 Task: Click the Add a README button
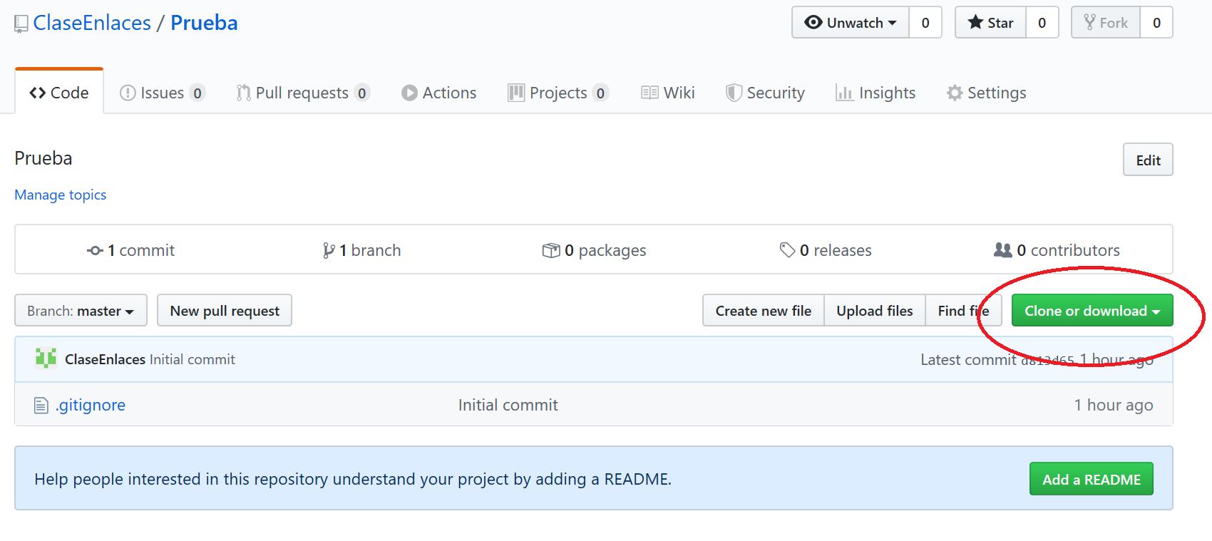(x=1091, y=479)
